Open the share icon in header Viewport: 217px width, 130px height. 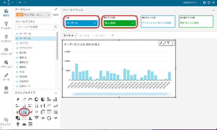pos(213,3)
